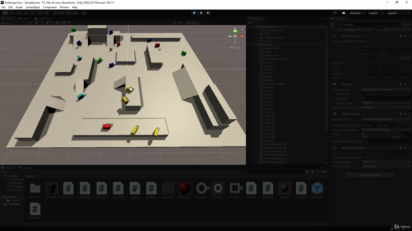Select the MainMenu script asset
The height and width of the screenshot is (231, 412).
click(151, 188)
